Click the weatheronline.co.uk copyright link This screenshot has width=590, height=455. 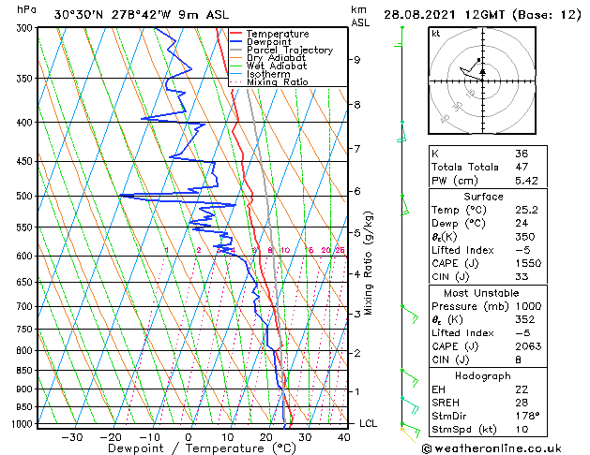[492, 448]
